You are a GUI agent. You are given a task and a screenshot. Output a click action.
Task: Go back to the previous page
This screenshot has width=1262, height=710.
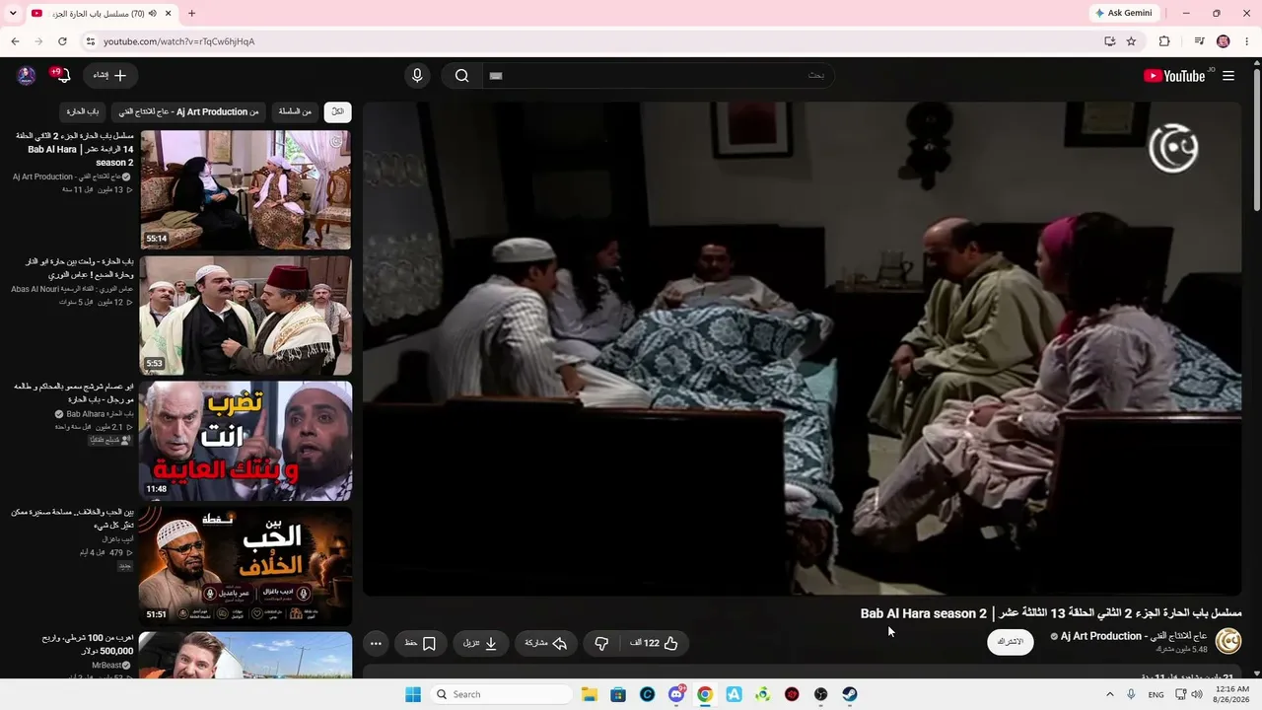[15, 41]
